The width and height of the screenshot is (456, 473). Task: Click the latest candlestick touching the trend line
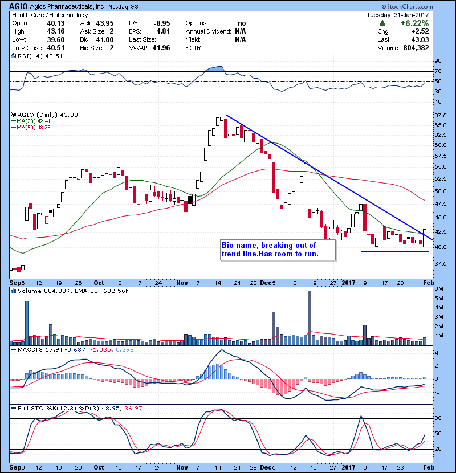coord(425,239)
